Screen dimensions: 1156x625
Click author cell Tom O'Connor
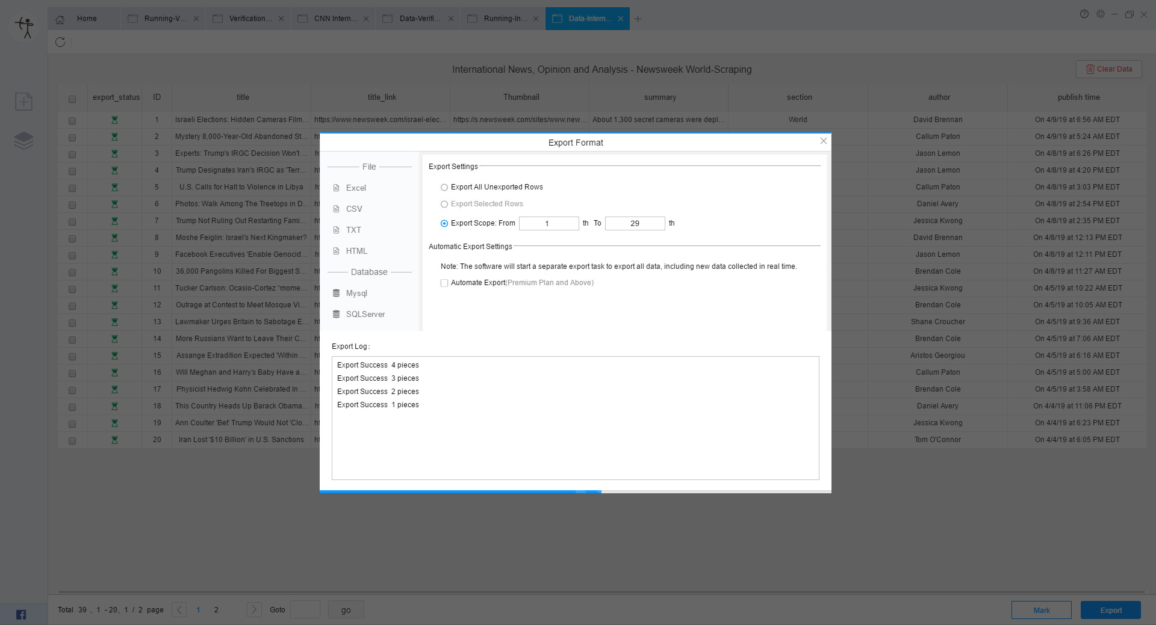[937, 440]
